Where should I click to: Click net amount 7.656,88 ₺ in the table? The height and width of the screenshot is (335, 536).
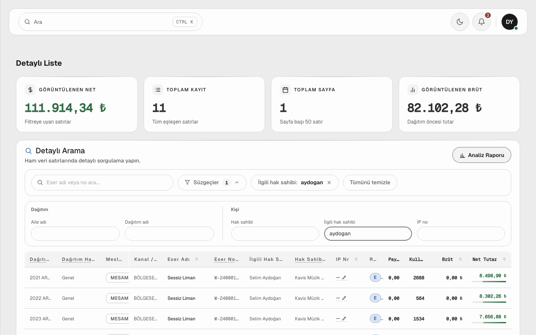[493, 317]
